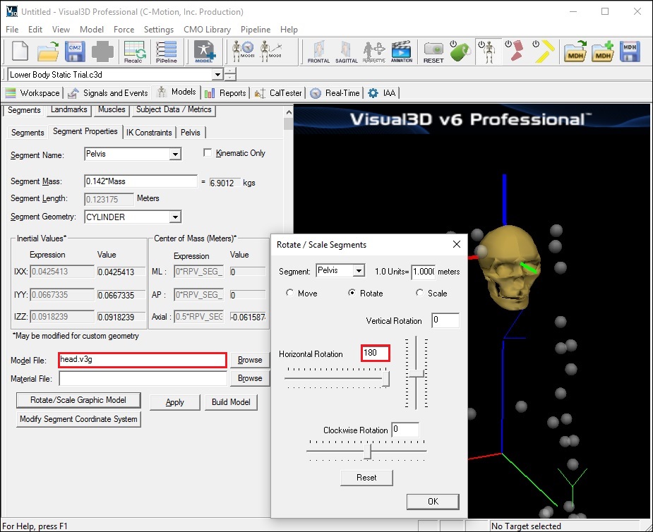Viewport: 653px width, 532px height.
Task: Switch to FRONTAL view
Action: [x=318, y=52]
